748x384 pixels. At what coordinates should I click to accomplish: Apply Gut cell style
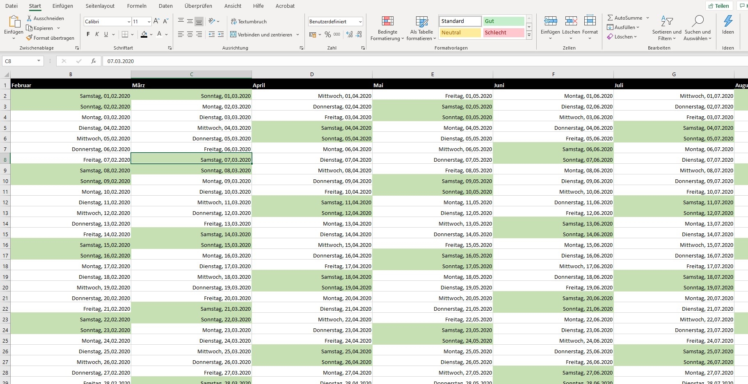tap(504, 21)
